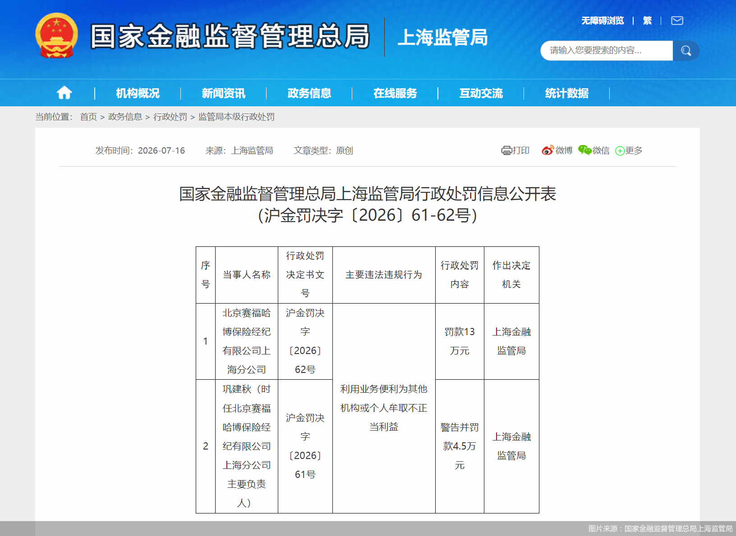Open the 机构概况 menu
This screenshot has width=736, height=536.
pyautogui.click(x=138, y=93)
